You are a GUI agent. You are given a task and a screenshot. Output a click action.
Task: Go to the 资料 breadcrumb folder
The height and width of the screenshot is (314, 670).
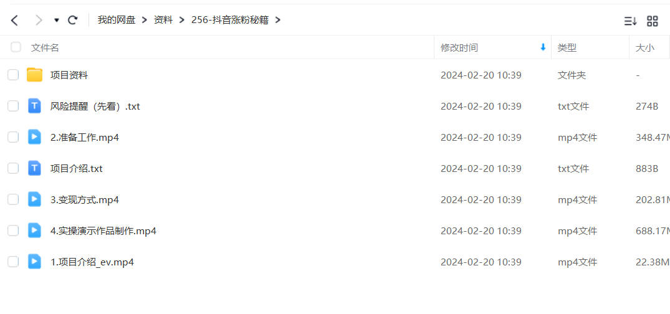point(163,20)
